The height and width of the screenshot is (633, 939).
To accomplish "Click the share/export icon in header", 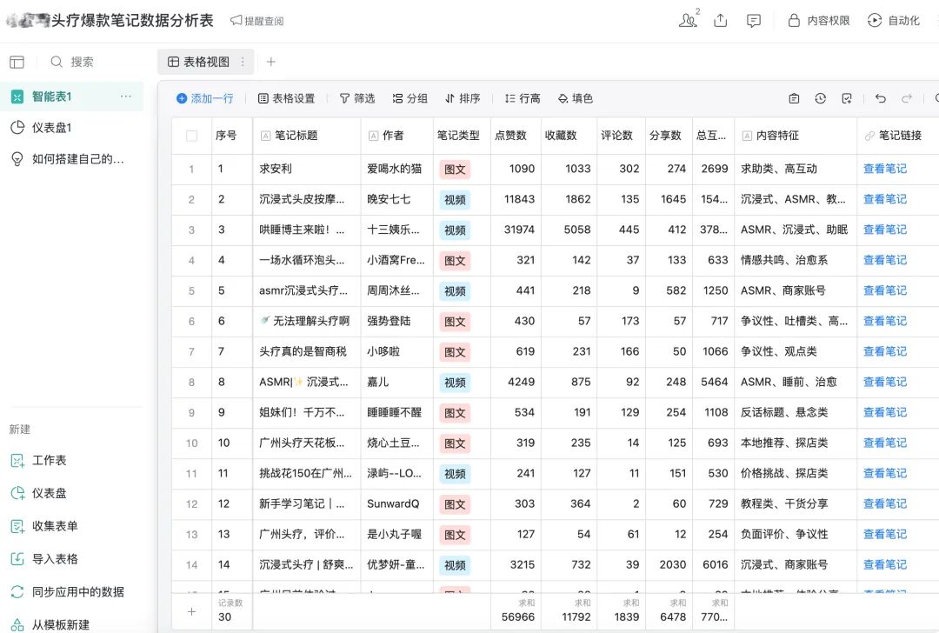I will click(x=720, y=20).
